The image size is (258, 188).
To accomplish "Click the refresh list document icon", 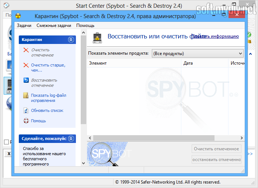I will [x=26, y=110].
